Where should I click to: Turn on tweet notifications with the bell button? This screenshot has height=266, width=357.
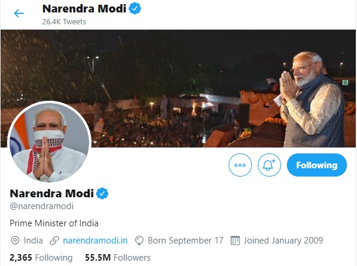270,165
